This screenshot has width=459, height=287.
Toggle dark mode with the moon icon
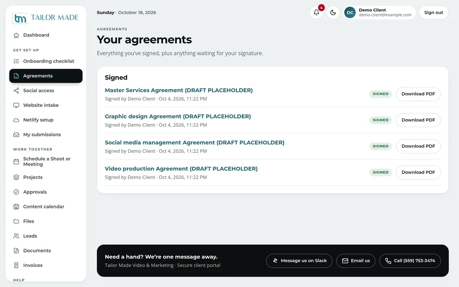click(x=333, y=13)
